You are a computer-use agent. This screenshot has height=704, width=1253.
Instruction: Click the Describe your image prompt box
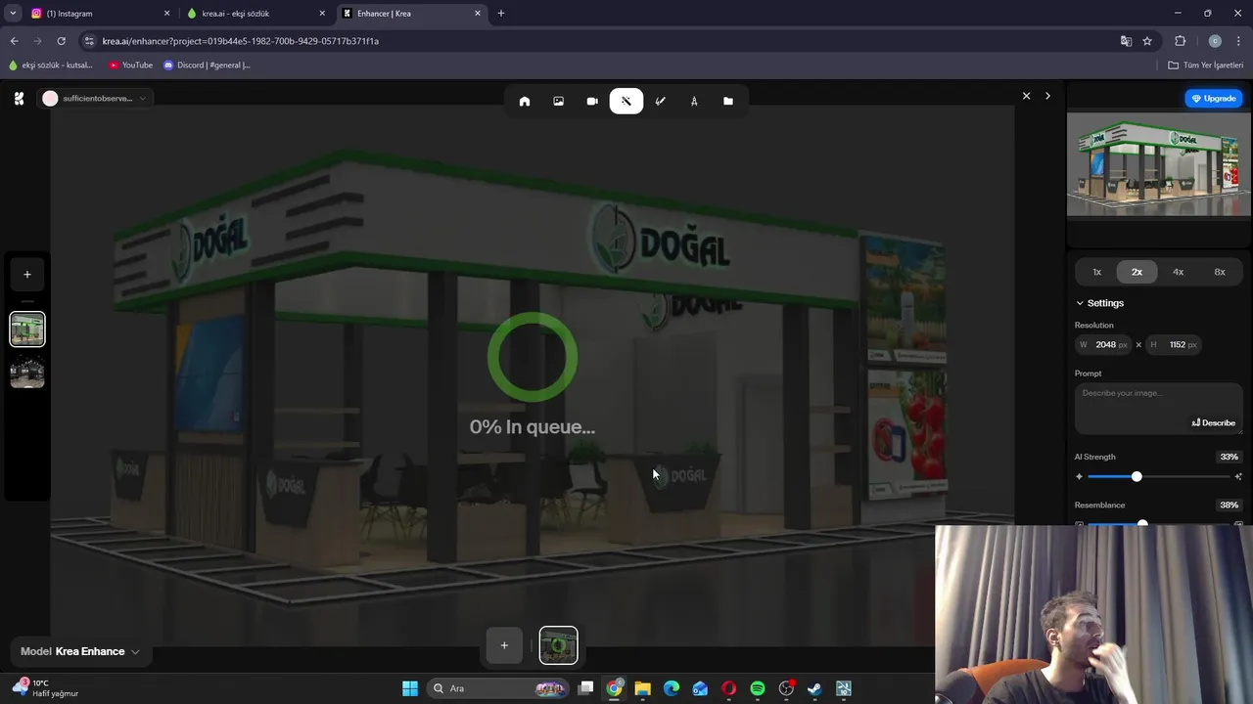(1159, 409)
